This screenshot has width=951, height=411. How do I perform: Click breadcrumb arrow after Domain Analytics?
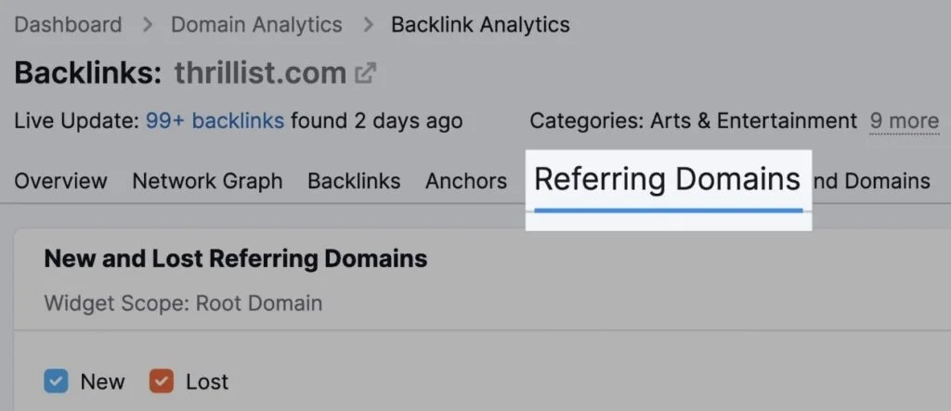pyautogui.click(x=367, y=25)
